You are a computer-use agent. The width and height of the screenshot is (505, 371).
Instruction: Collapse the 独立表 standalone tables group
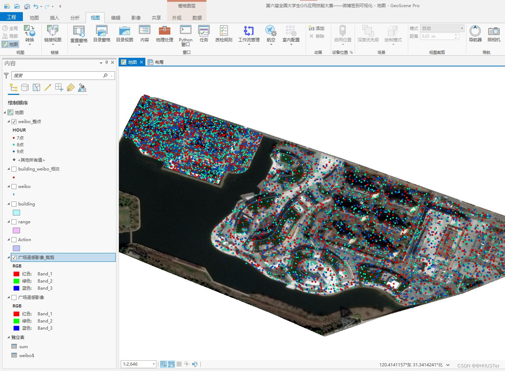tap(9, 337)
